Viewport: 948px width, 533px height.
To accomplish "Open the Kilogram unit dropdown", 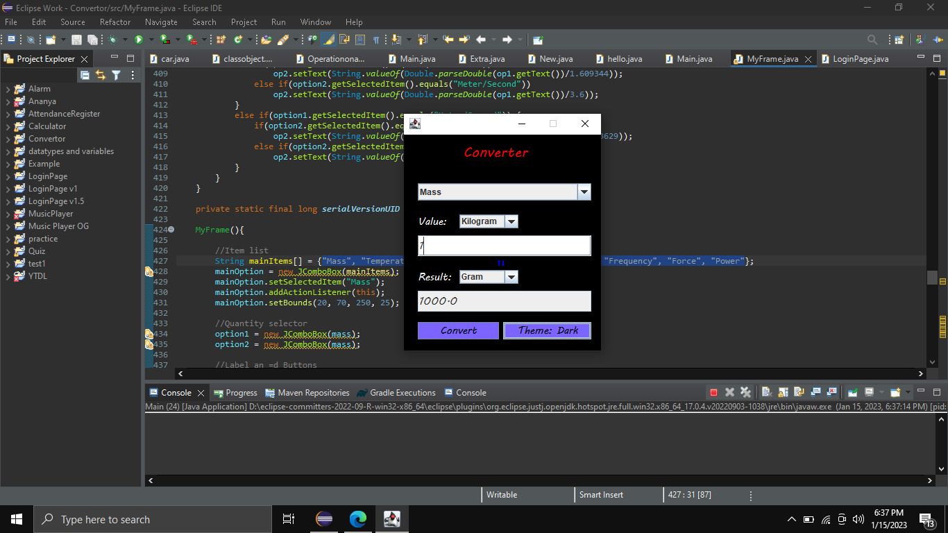I will [x=511, y=221].
